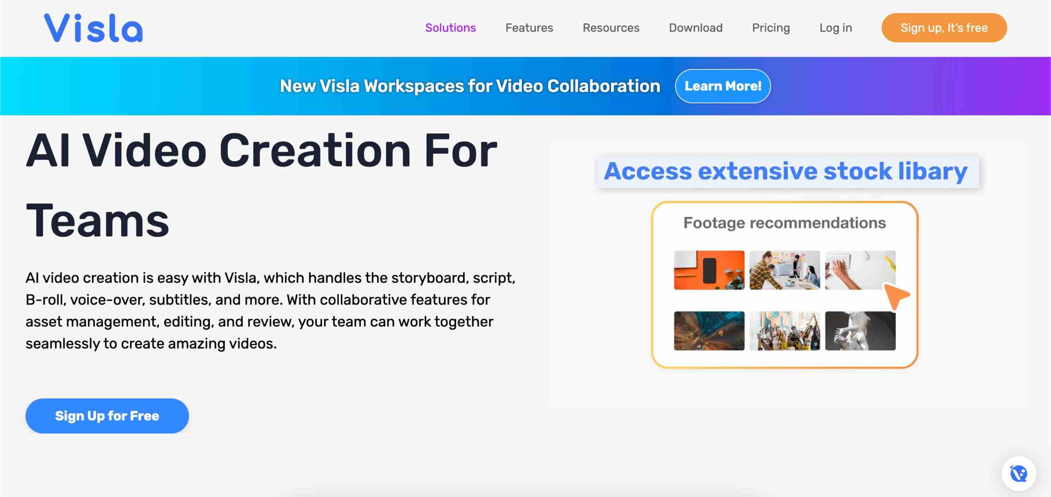
Task: Select the team meeting footage thumbnail
Action: point(785,270)
